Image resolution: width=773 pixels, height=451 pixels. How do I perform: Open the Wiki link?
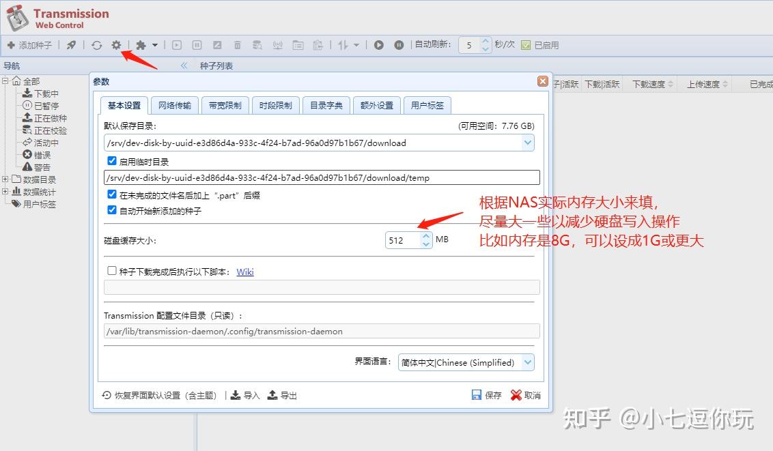pos(245,272)
